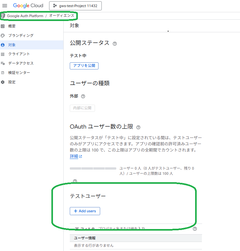This screenshot has height=251, width=240.
Task: Open the 詳細 external link
Action: click(x=76, y=156)
